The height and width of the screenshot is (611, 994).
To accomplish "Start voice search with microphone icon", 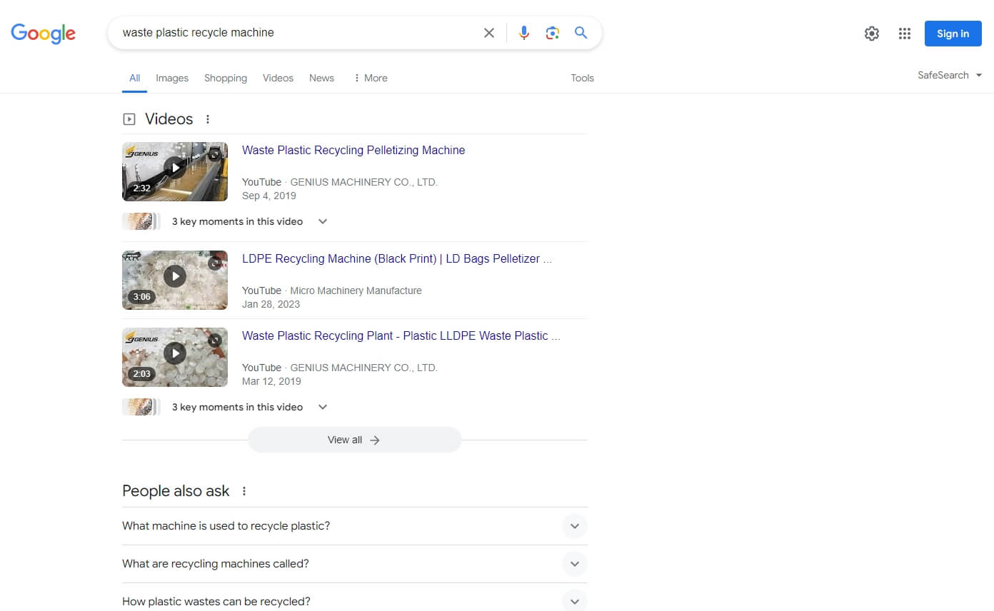I will [524, 33].
